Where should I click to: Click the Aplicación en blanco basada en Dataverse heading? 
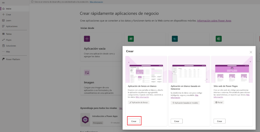pyautogui.click(x=186, y=87)
